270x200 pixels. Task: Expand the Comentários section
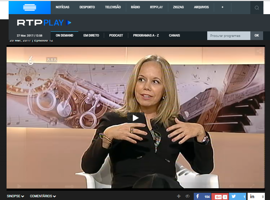click(43, 196)
